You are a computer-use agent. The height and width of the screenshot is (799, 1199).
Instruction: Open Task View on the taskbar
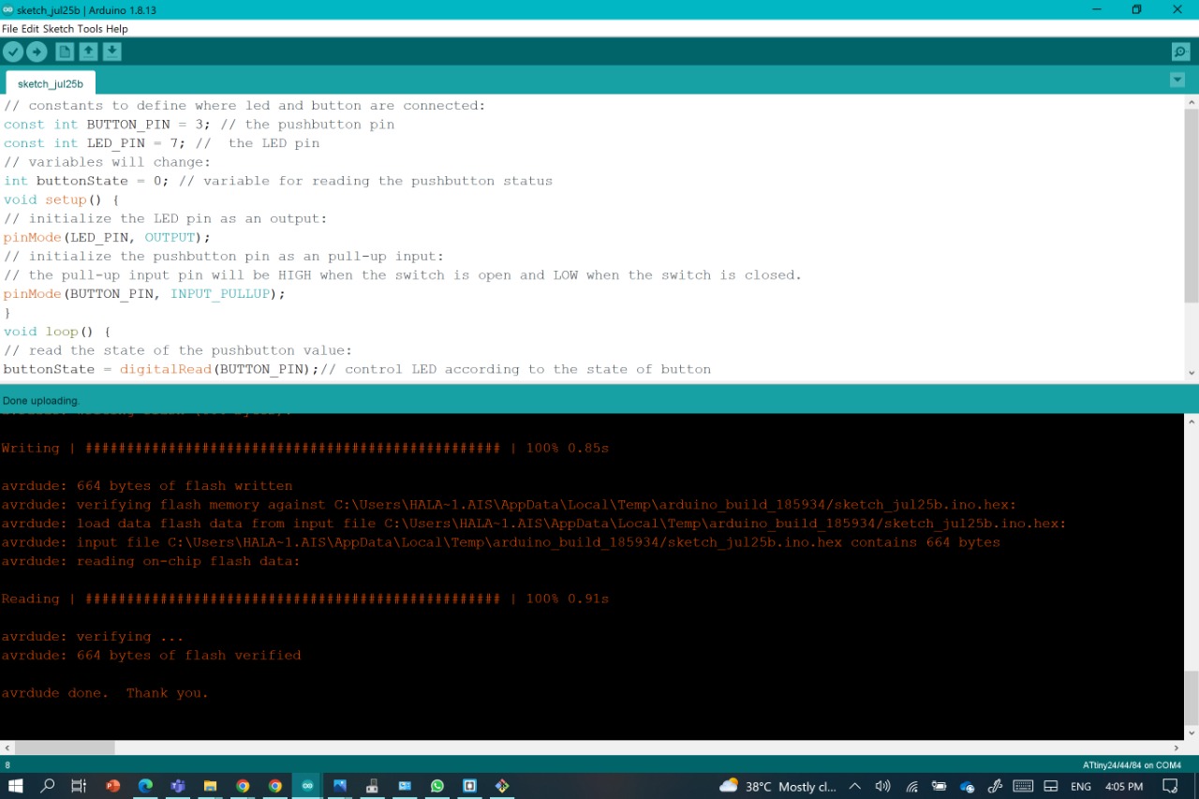coord(79,786)
